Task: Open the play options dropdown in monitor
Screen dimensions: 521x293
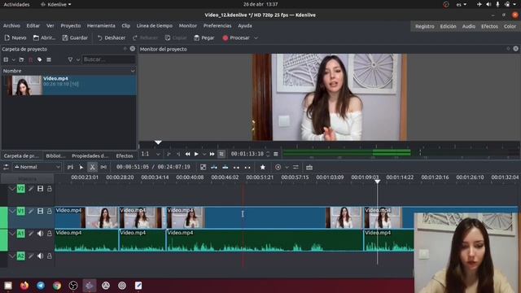Action: click(x=204, y=154)
